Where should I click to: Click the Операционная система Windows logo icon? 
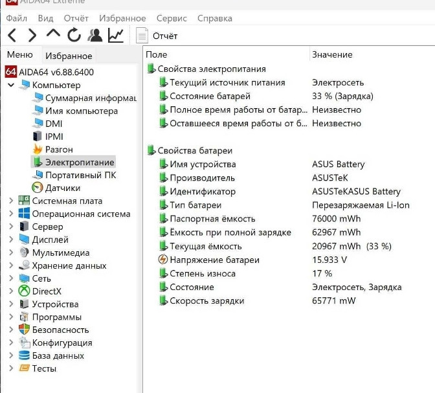click(24, 214)
